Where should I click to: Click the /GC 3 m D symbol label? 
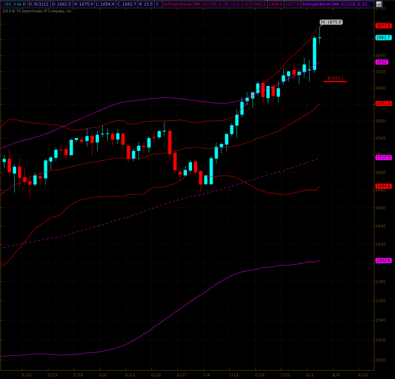(x=15, y=4)
